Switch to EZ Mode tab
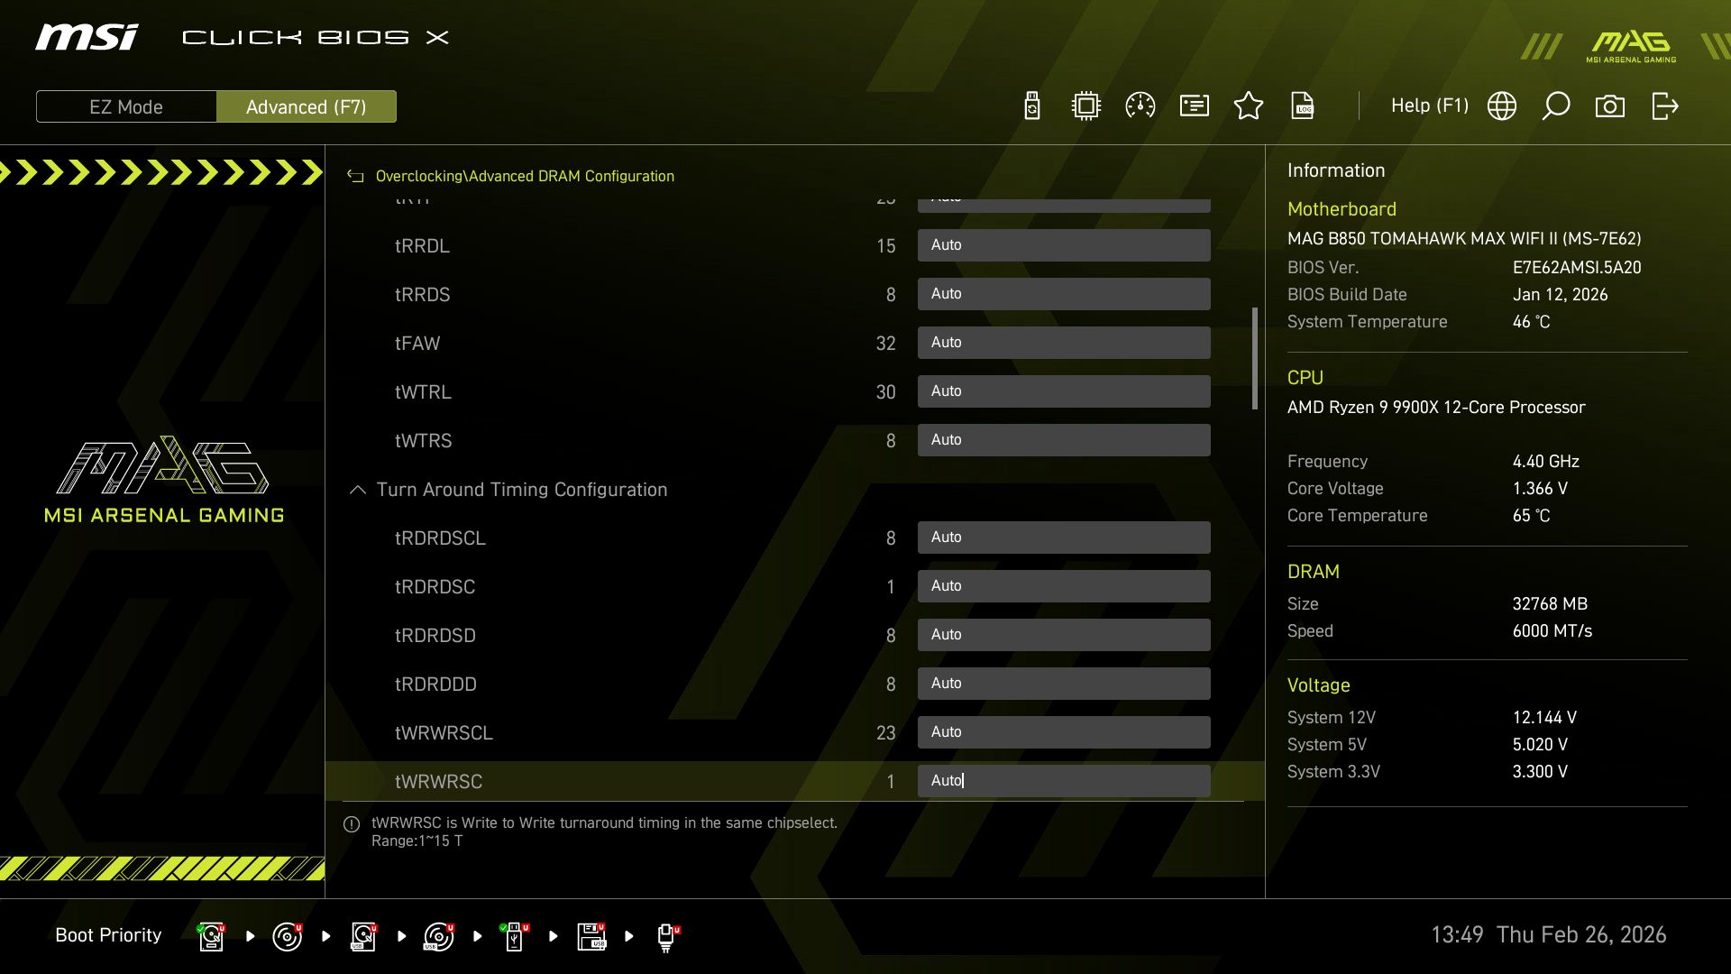The height and width of the screenshot is (974, 1731). (x=126, y=106)
